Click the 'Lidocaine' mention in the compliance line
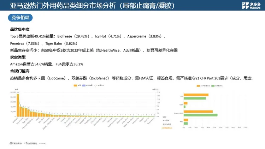The width and height of the screenshot is (265, 149). click(x=57, y=78)
